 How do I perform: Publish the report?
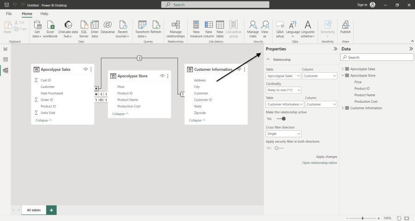coord(345,27)
